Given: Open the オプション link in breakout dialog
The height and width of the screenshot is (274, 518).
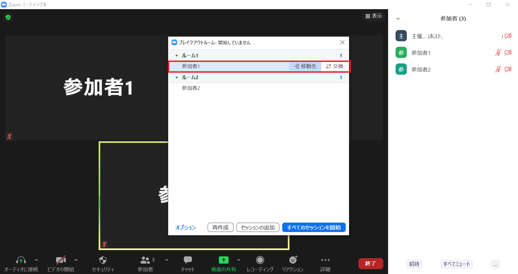Looking at the screenshot, I should [x=185, y=227].
